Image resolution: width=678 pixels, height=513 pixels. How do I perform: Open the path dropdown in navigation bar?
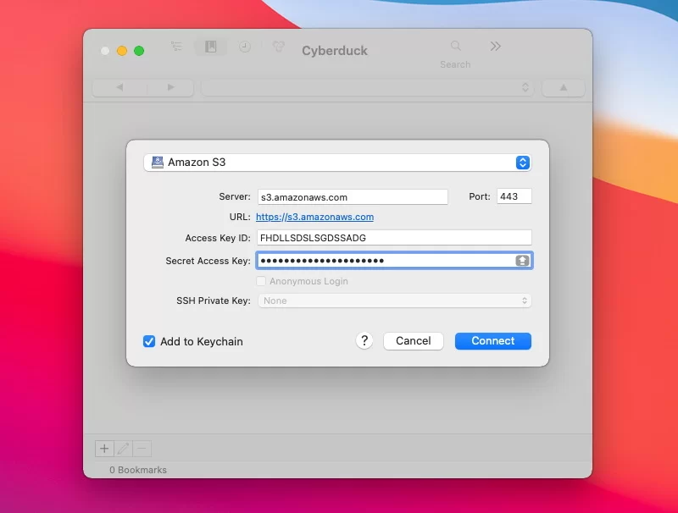[x=368, y=88]
